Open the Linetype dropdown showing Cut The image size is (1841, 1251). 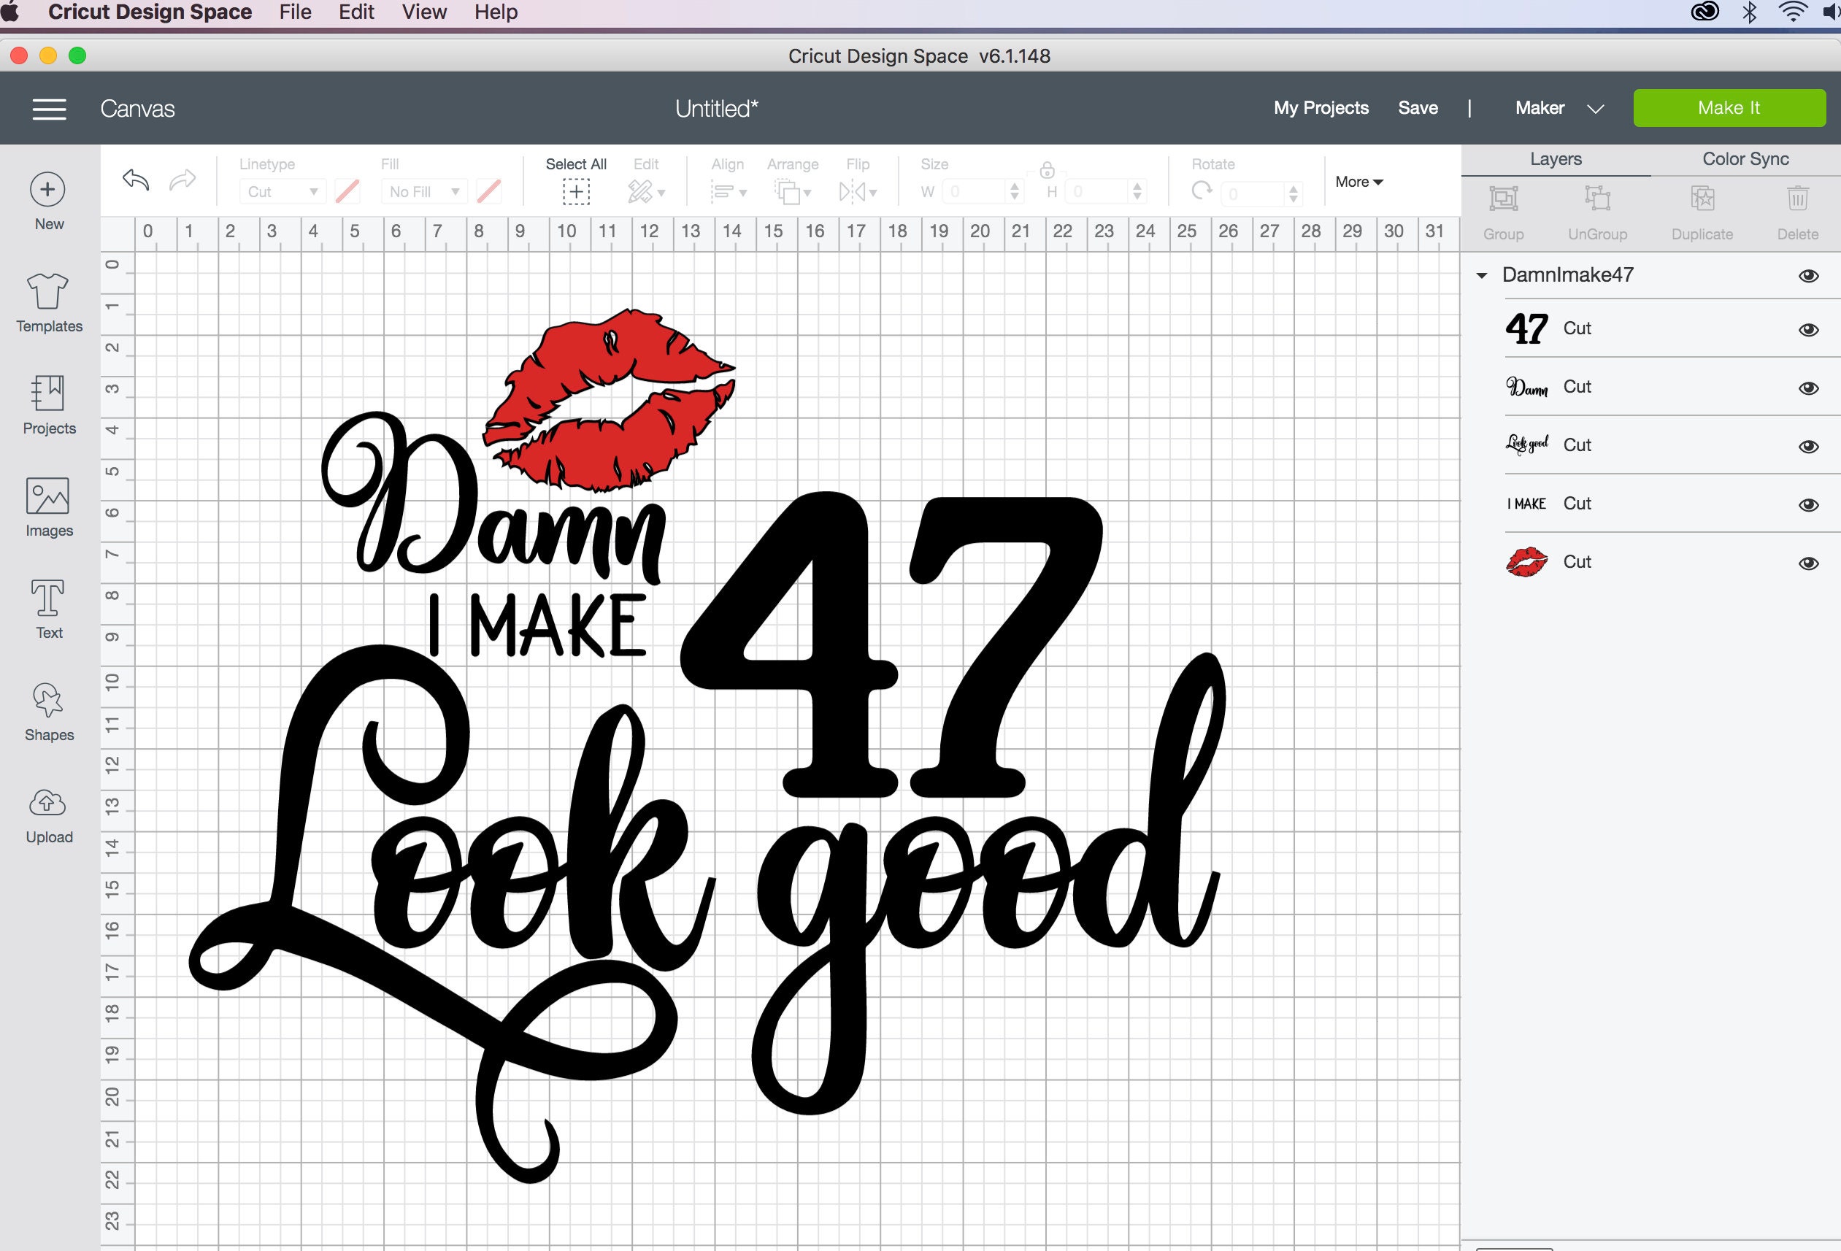(281, 191)
